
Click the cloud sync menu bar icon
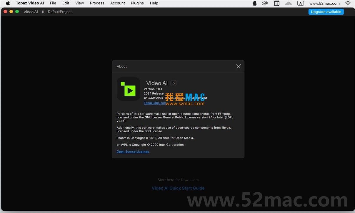point(288,3)
